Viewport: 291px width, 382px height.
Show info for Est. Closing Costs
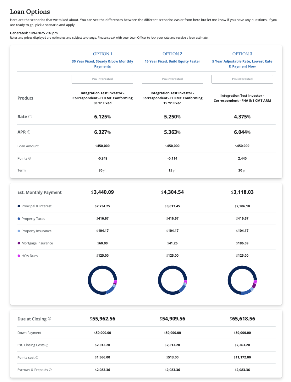[x=47, y=345]
